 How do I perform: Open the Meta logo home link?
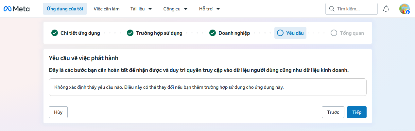click(17, 9)
